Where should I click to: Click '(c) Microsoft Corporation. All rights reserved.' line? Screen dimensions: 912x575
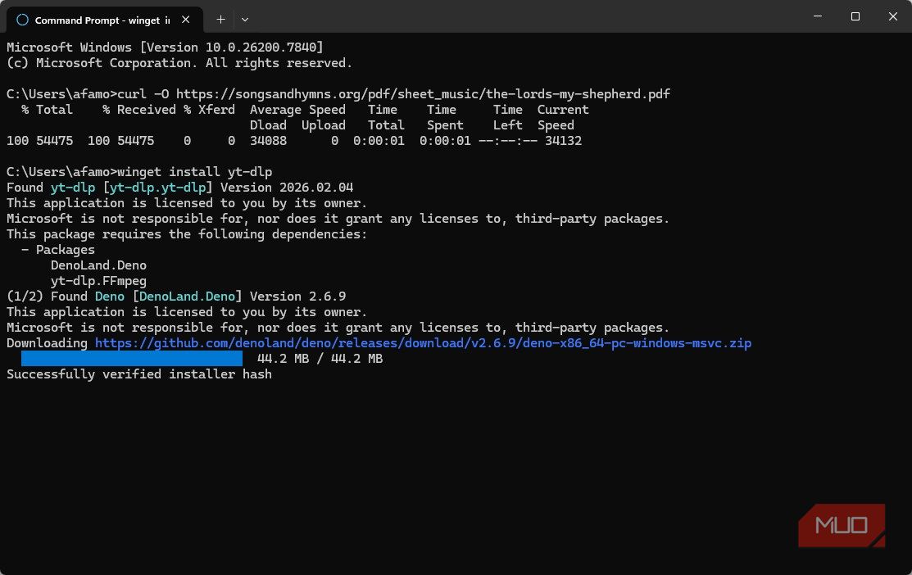pyautogui.click(x=179, y=63)
